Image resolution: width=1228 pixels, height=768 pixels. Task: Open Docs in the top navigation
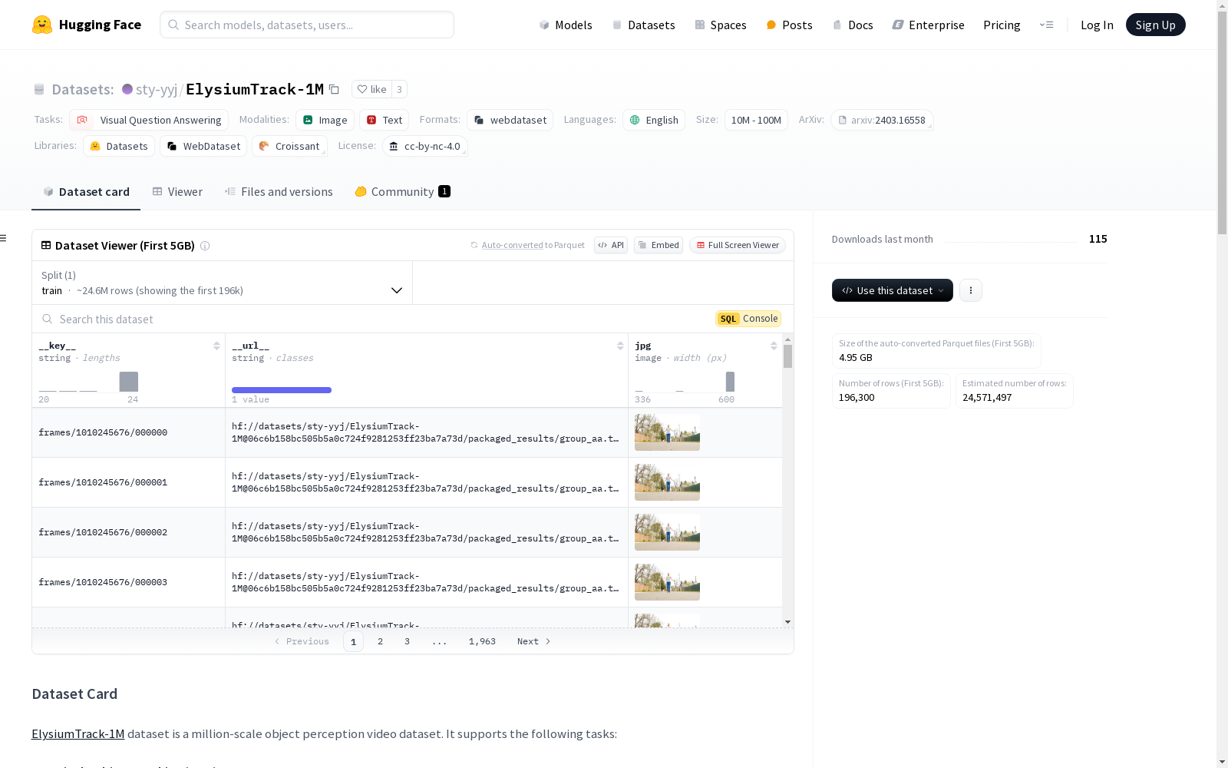[853, 25]
